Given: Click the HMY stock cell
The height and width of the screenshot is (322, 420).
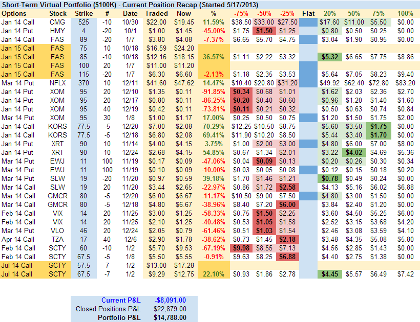Looking at the screenshot, I should point(58,31).
